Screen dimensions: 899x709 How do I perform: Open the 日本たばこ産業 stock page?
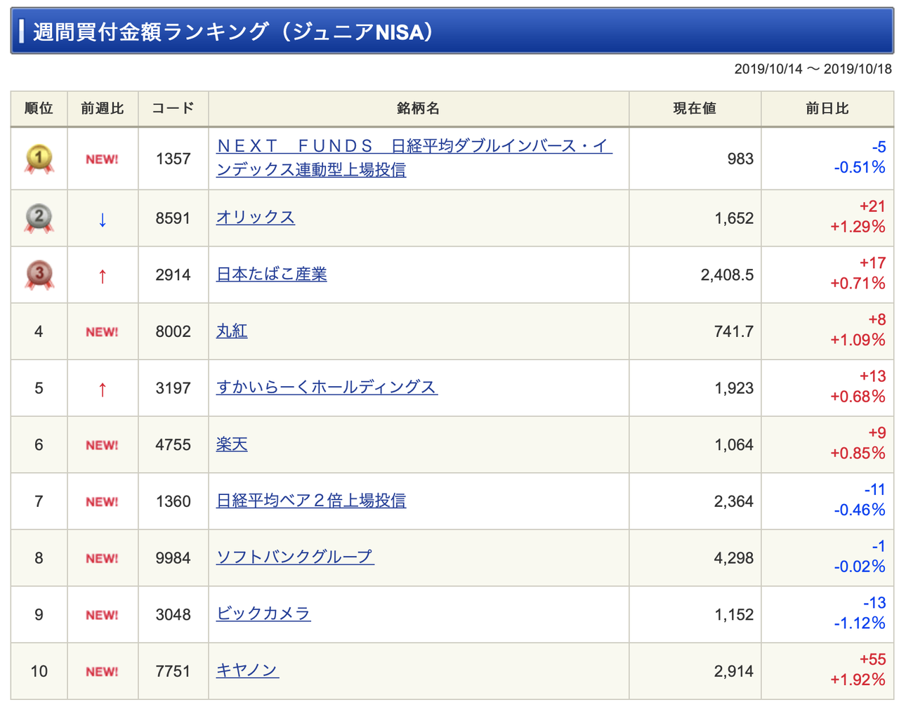(271, 274)
